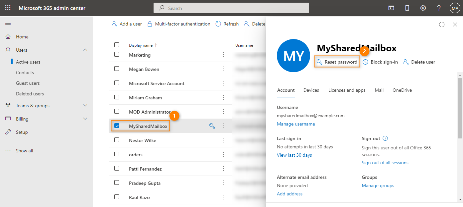This screenshot has height=207, width=463.
Task: Open more actions for MySharedMailbox
Action: point(223,126)
